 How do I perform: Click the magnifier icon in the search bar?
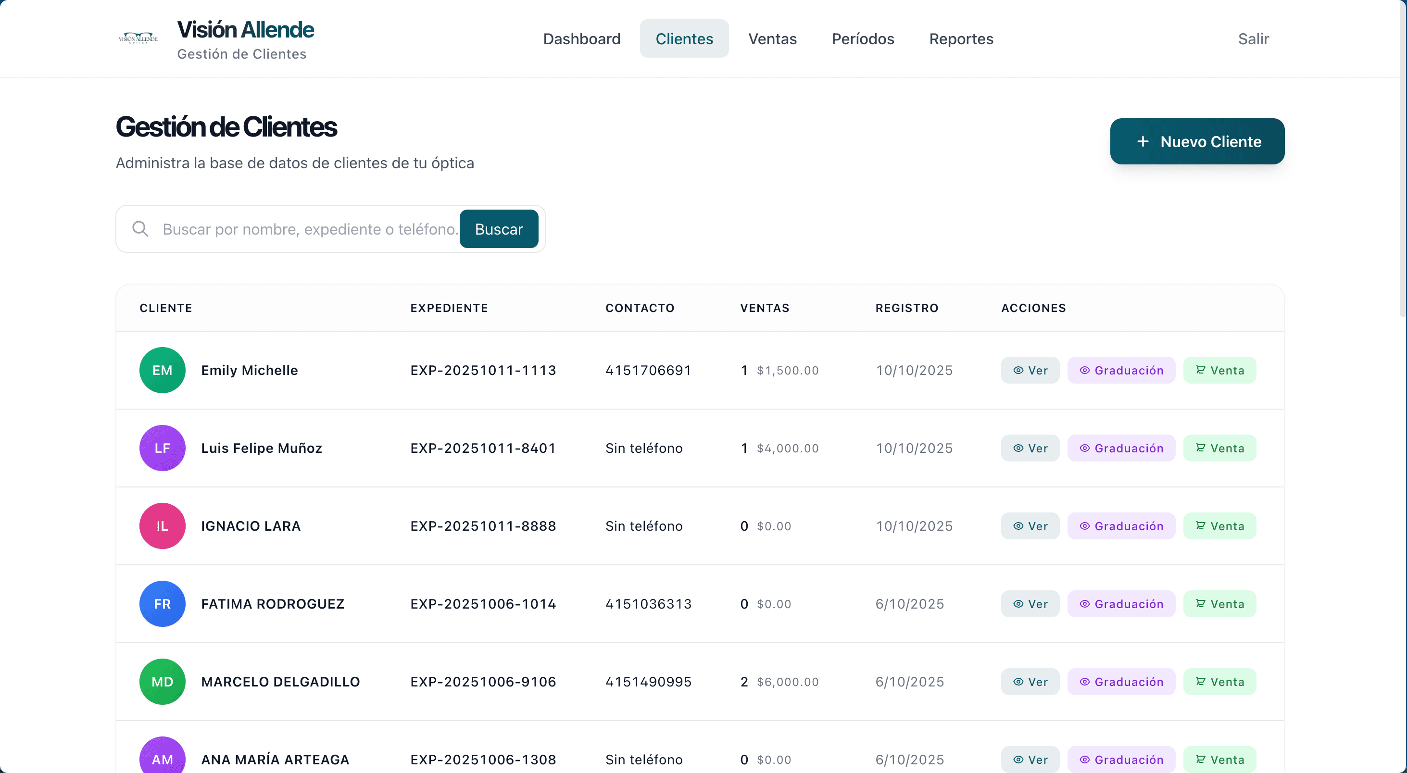(x=140, y=229)
